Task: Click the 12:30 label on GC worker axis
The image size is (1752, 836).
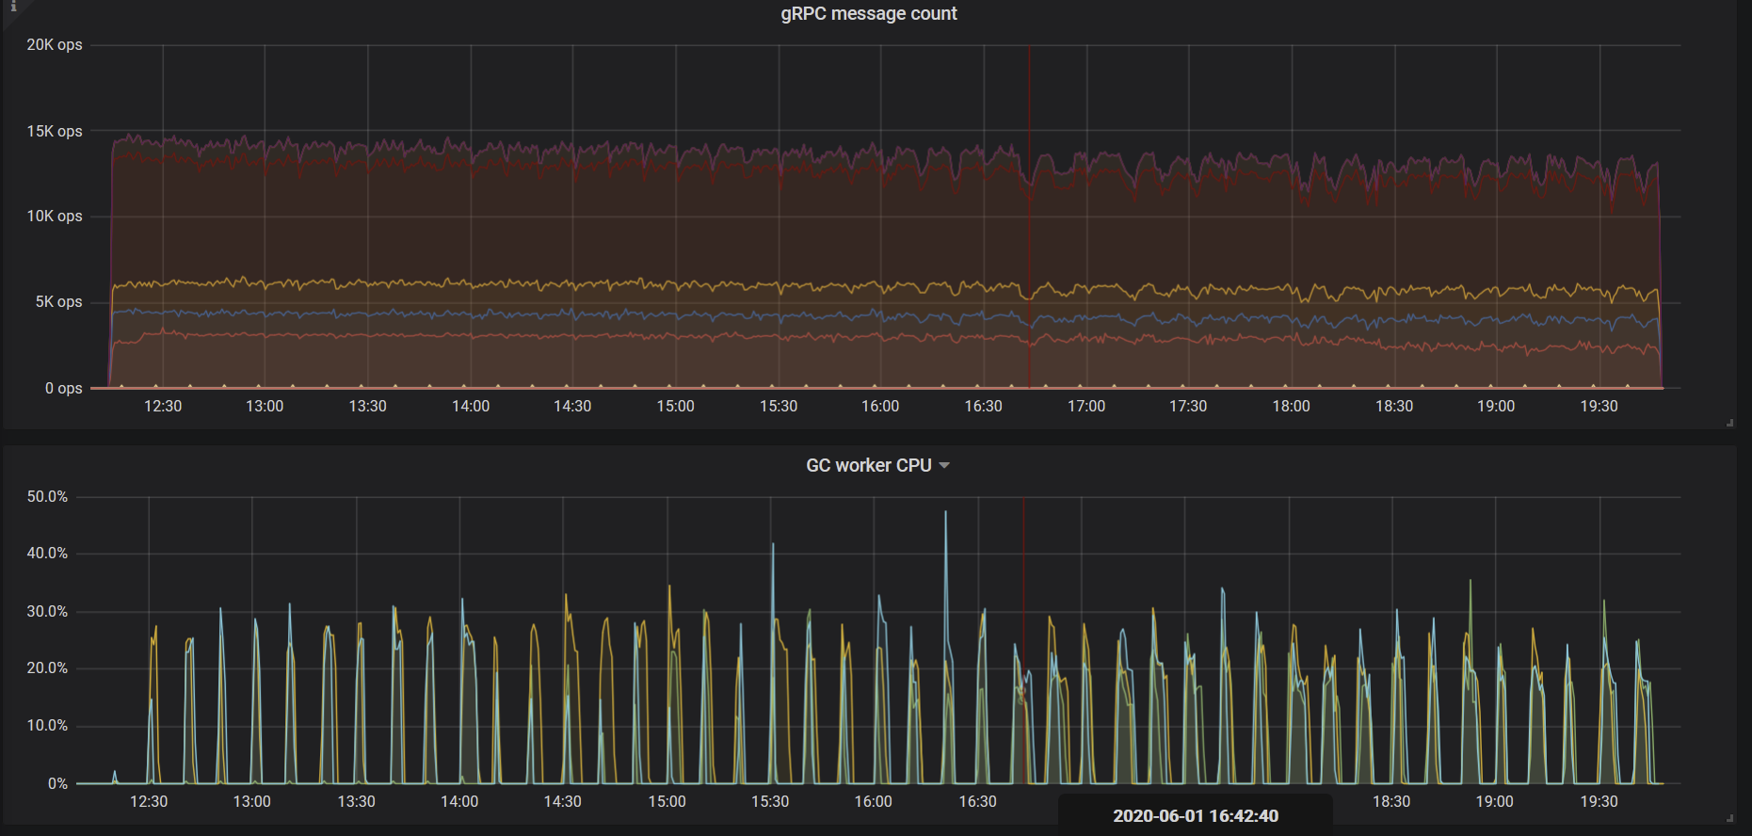Action: click(149, 801)
